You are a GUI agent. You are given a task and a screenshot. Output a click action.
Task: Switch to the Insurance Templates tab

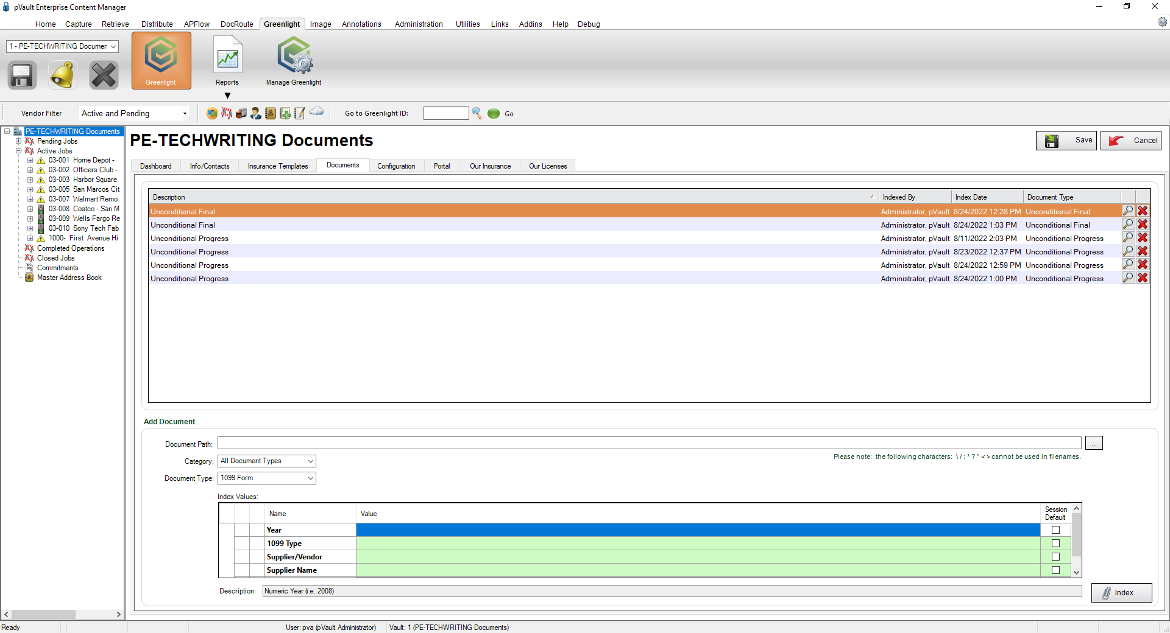[278, 166]
